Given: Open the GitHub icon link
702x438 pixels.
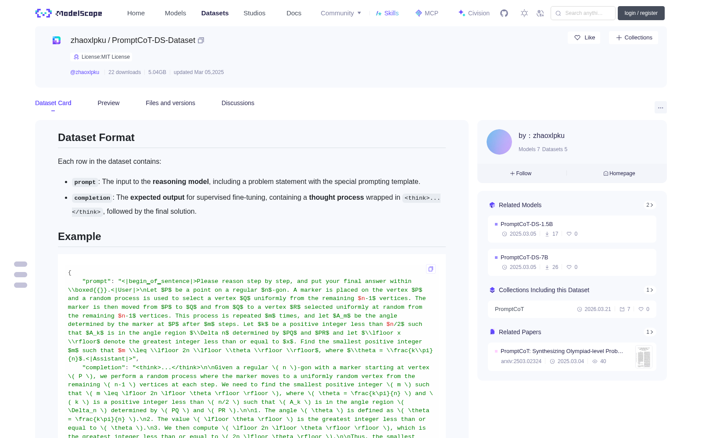Looking at the screenshot, I should [x=504, y=13].
